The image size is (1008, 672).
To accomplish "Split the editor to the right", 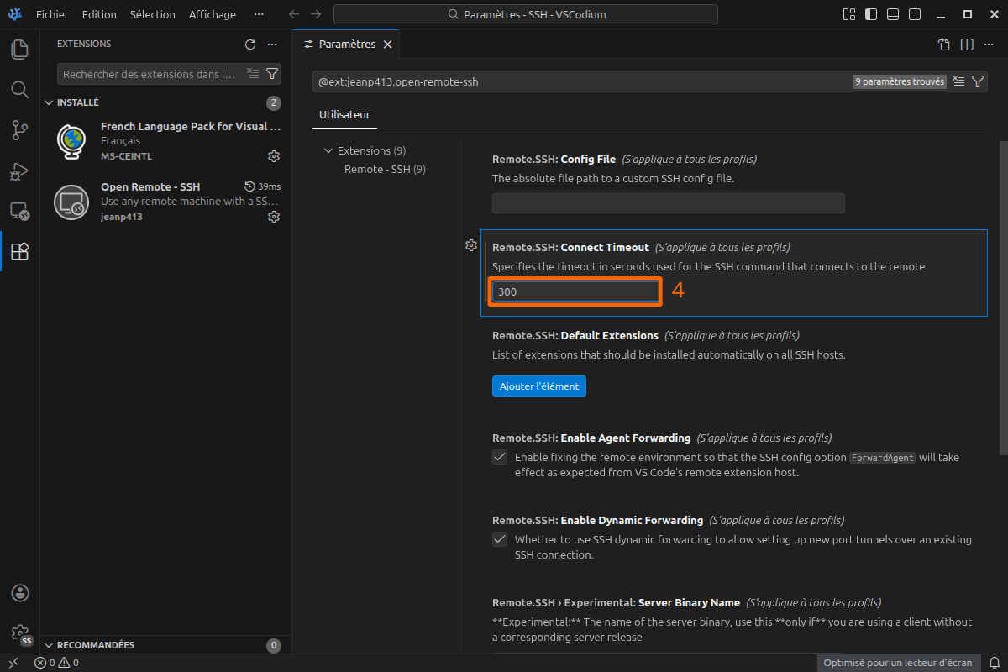I will point(967,45).
